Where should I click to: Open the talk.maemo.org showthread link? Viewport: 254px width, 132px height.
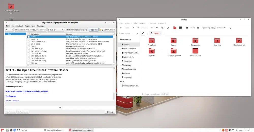coord(27,91)
